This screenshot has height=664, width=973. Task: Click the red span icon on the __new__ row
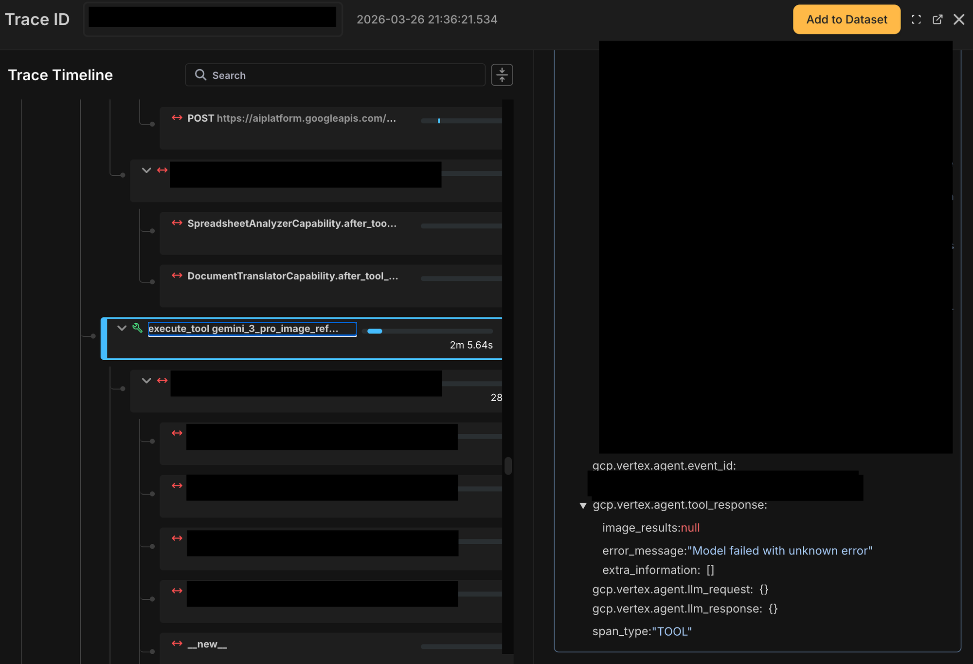pos(177,644)
